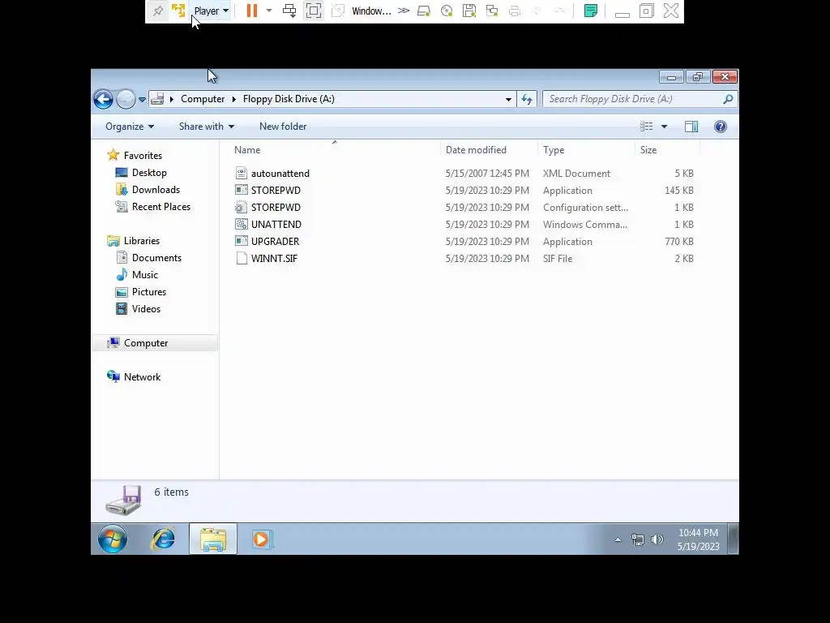
Task: Click the printer device icon
Action: (x=515, y=11)
